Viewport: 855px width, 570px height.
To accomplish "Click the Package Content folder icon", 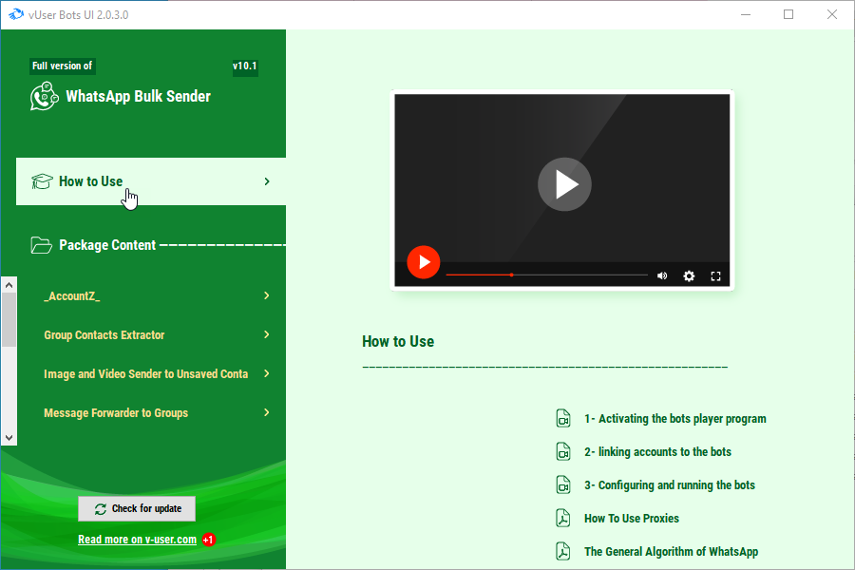I will tap(42, 245).
